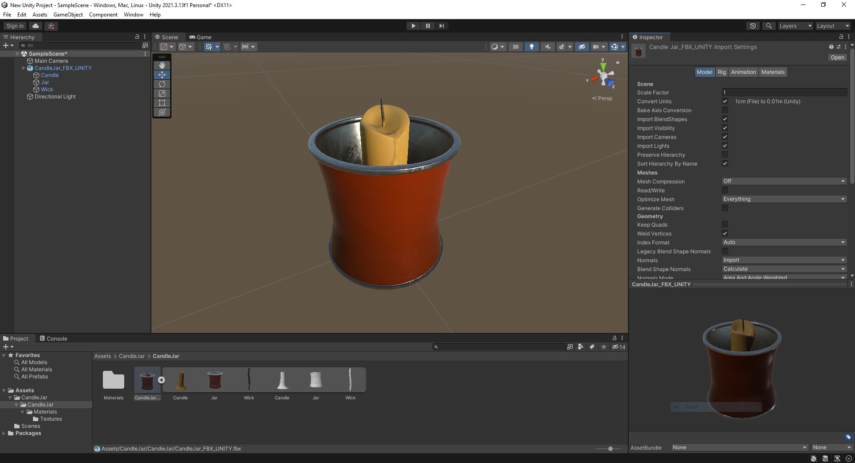Screen dimensions: 855x463
Task: Click the Step frame button
Action: [x=441, y=26]
